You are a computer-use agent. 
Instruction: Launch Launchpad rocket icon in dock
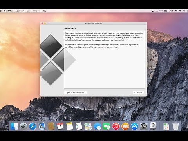pos(23,126)
